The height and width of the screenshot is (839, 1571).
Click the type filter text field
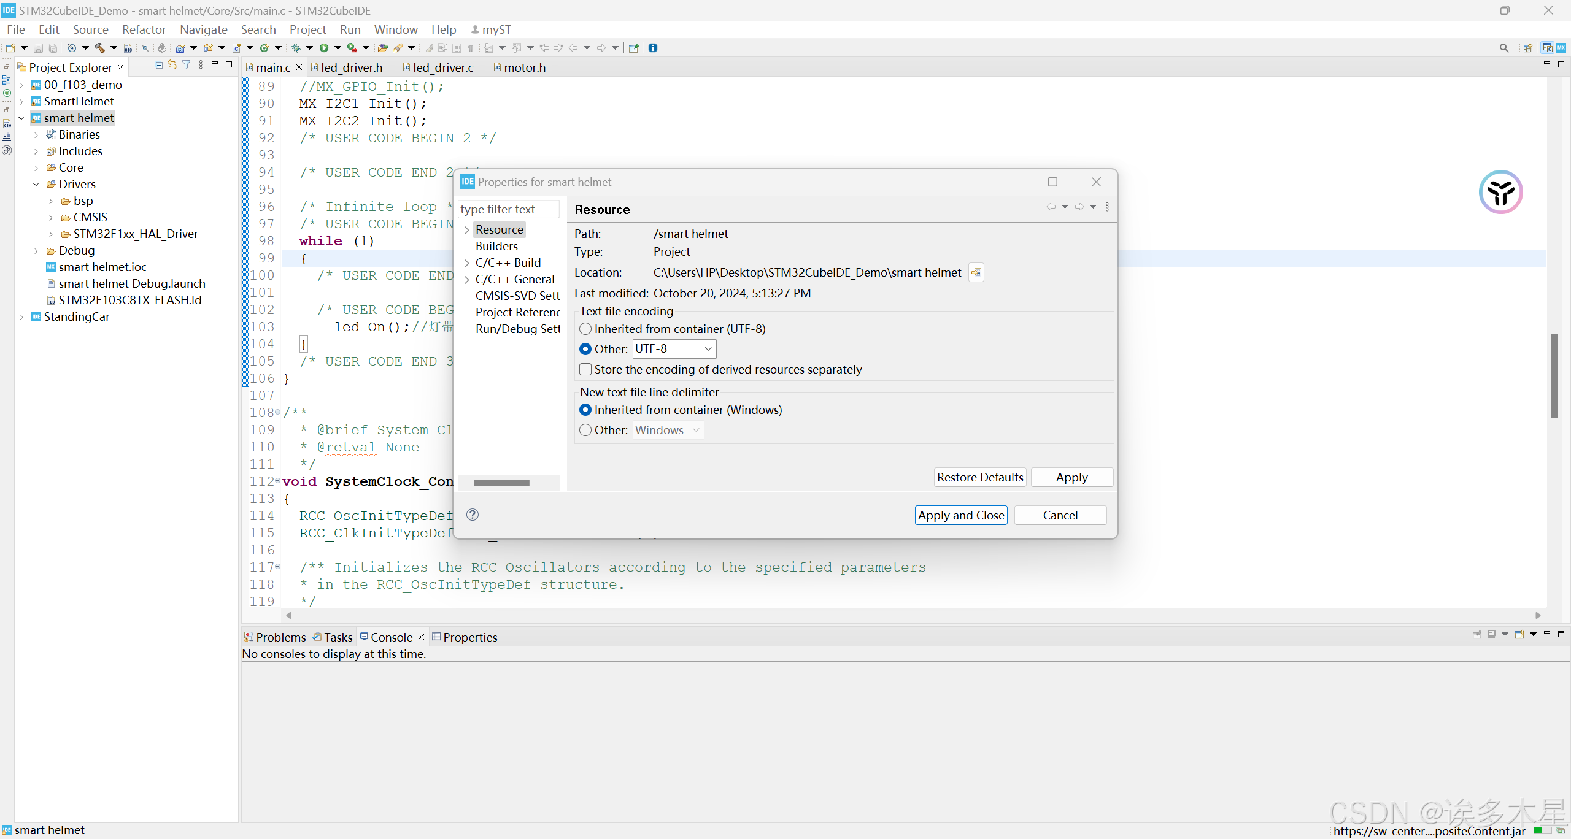click(508, 210)
